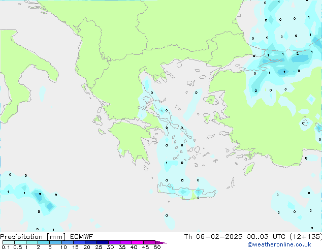
Task: Pick the 15–20 mm blue legend swatch
Action: pos(79,242)
